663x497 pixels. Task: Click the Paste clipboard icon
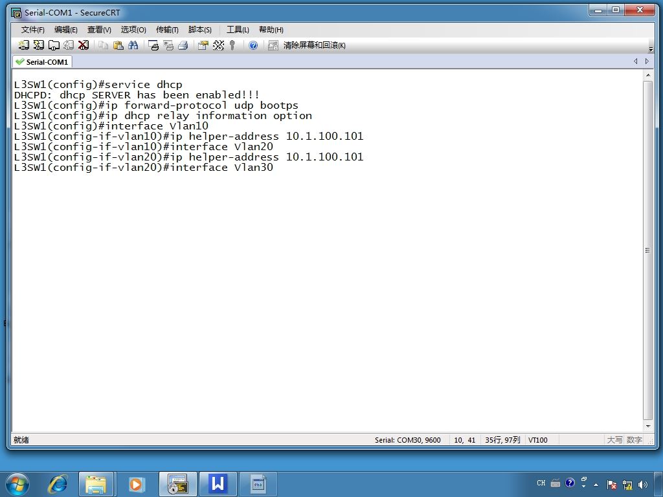[x=118, y=45]
